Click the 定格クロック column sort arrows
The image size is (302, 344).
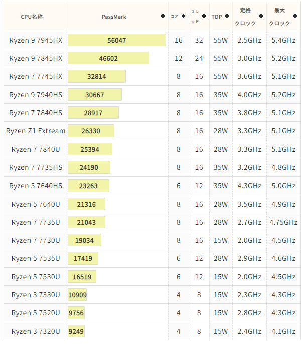[x=261, y=17]
